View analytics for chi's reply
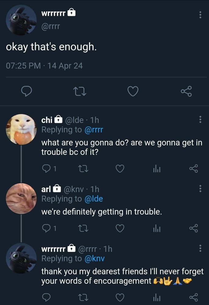209x305 pixels. [157, 169]
